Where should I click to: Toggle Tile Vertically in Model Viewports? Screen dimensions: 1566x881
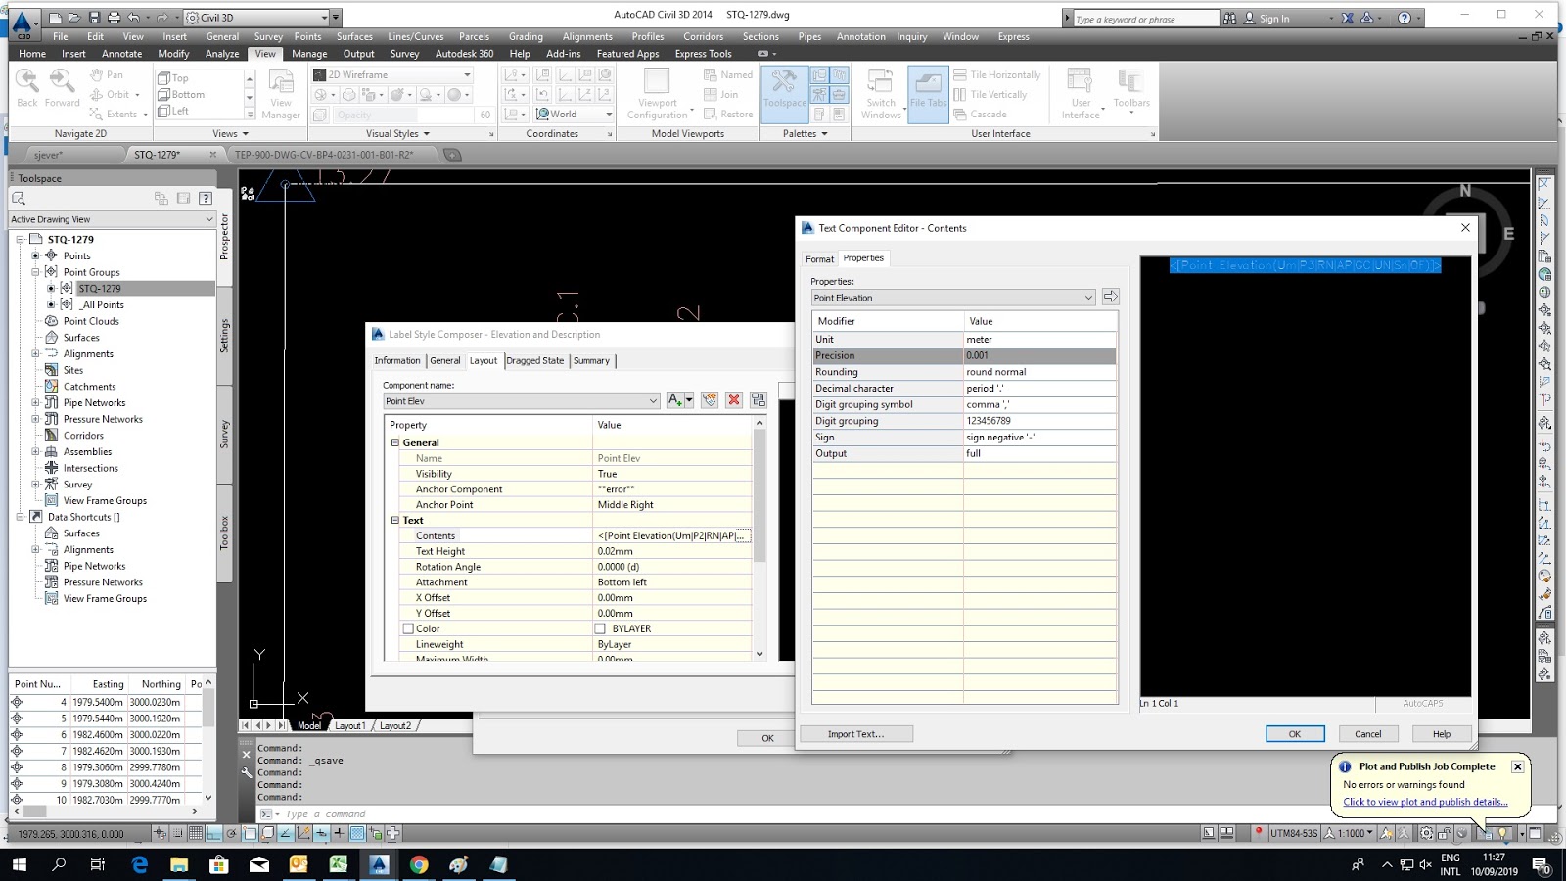[992, 94]
